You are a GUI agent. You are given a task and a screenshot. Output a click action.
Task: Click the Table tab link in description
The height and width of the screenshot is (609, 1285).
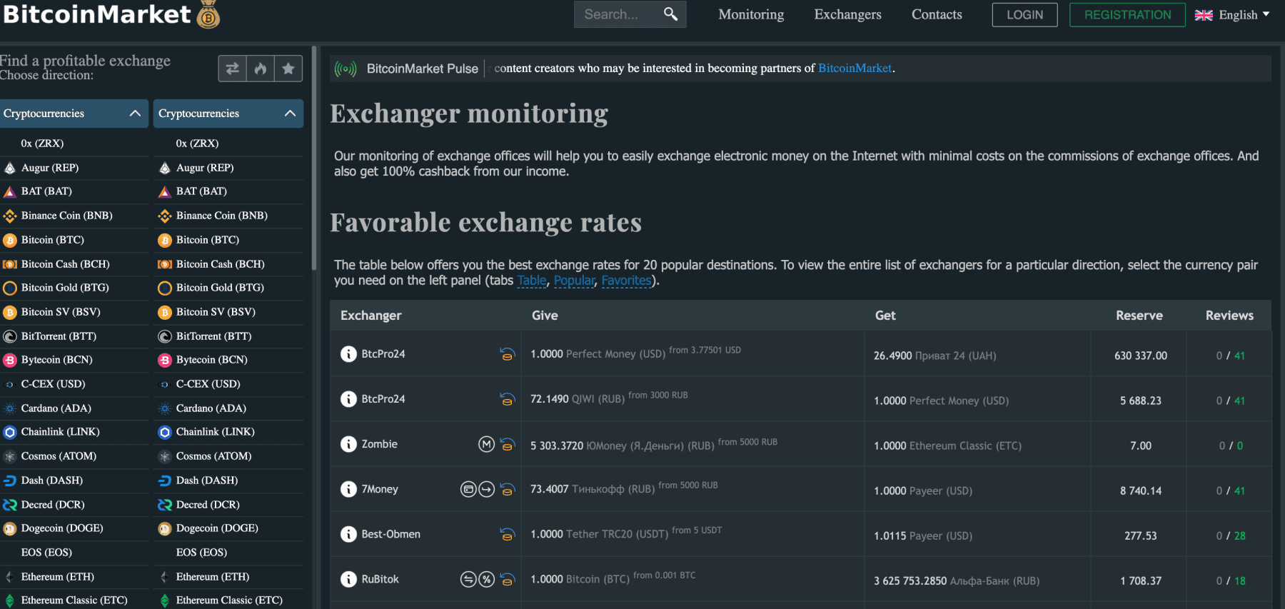[532, 281]
